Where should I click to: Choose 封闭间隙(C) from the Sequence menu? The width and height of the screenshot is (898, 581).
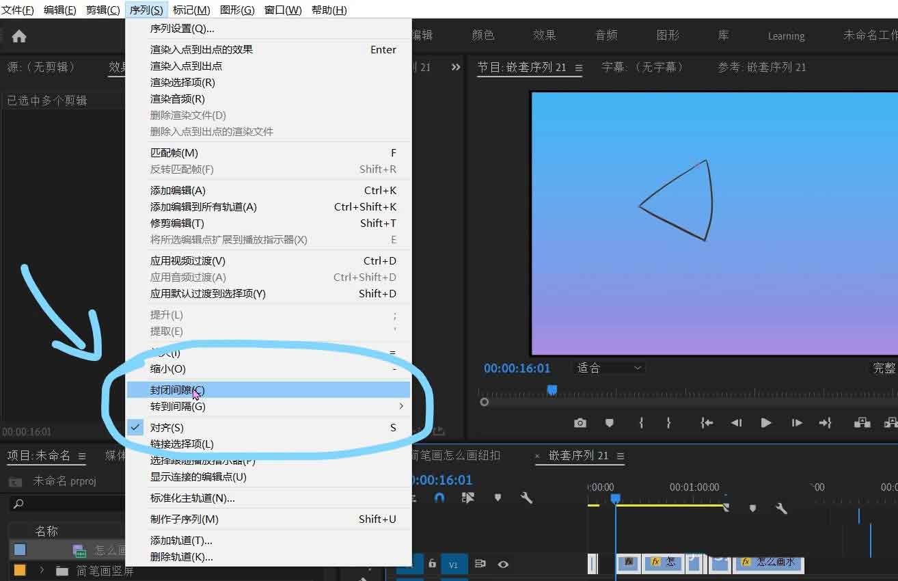coord(269,390)
